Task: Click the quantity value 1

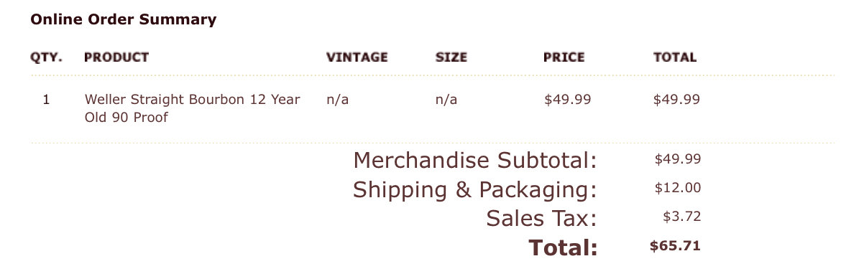Action: [x=46, y=100]
